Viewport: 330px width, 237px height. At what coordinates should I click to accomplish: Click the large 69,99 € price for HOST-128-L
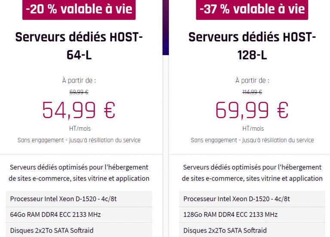252,110
